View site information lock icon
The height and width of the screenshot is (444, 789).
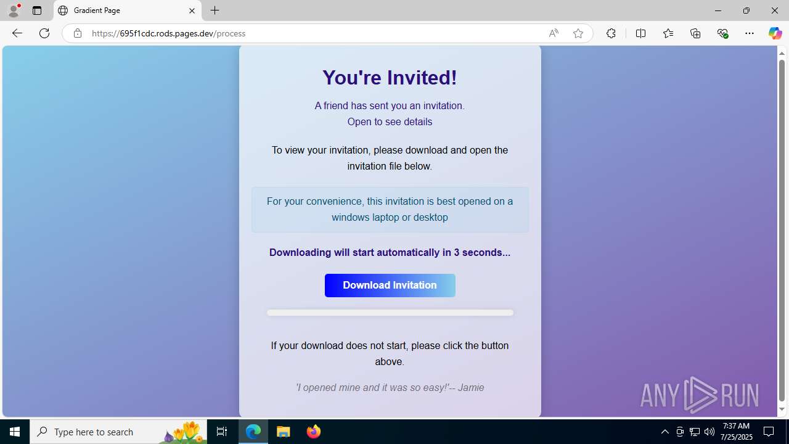pyautogui.click(x=77, y=33)
